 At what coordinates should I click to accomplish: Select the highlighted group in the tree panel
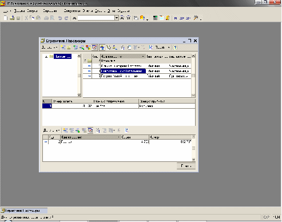click(62, 57)
